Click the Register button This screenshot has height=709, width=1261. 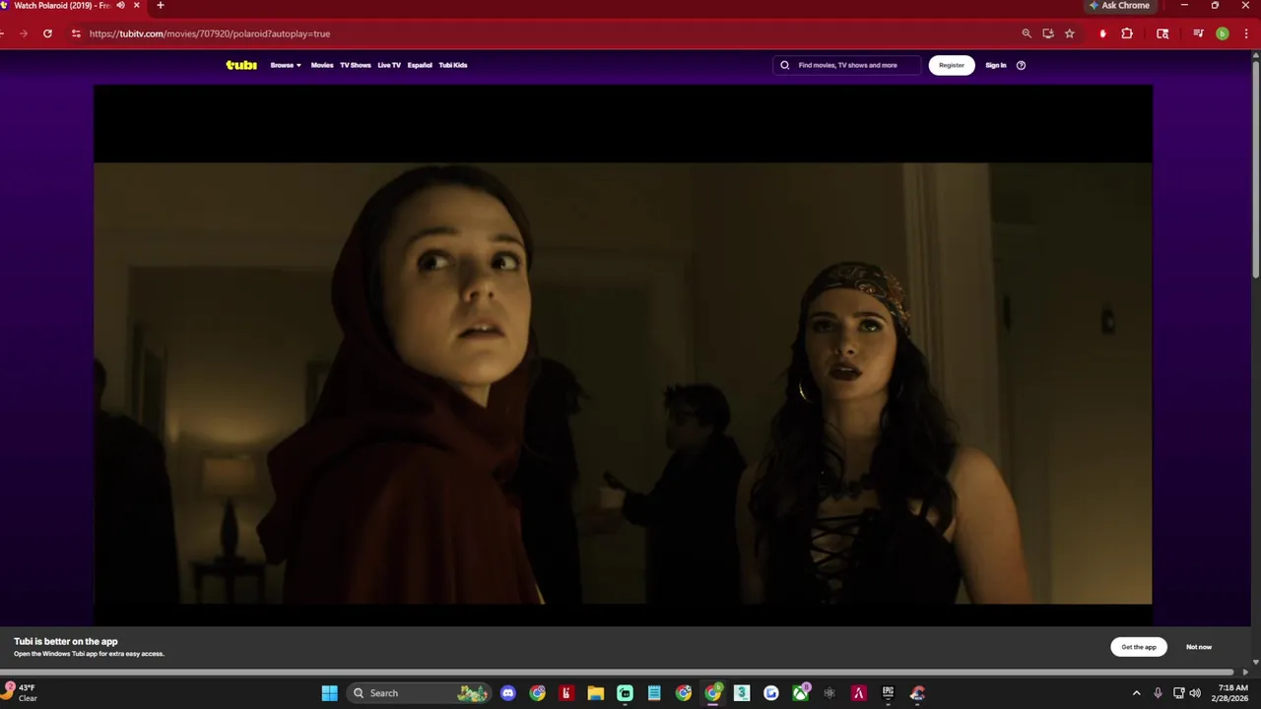952,65
